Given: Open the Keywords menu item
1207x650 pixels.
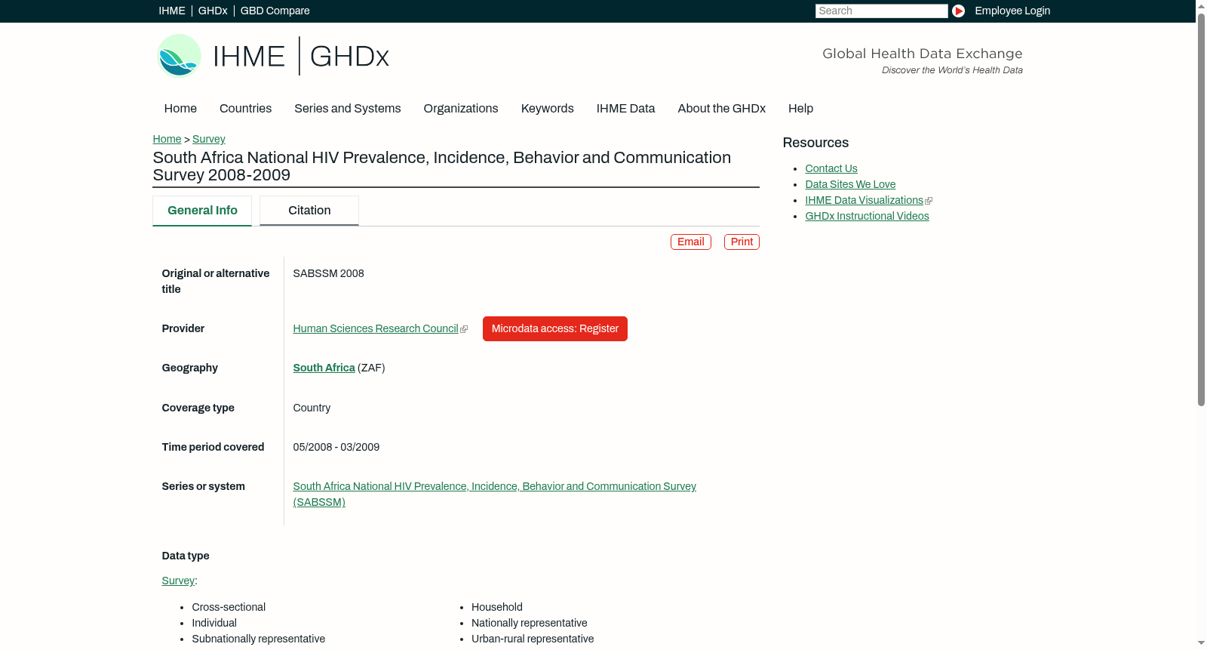Looking at the screenshot, I should pyautogui.click(x=548, y=109).
